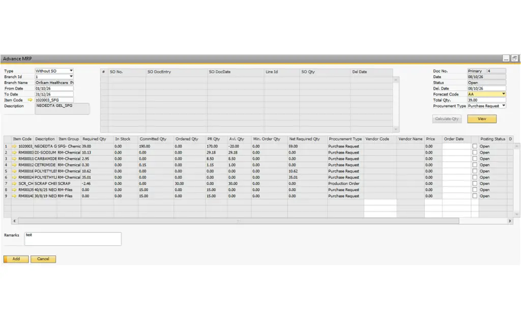
Task: Open the Branch Id dropdown
Action: pos(71,77)
